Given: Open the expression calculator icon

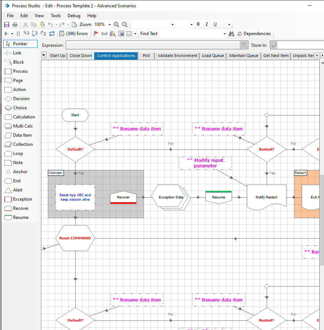Looking at the screenshot, I should [244, 45].
